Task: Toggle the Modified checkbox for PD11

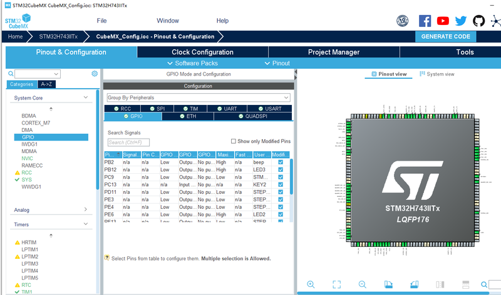Action: [x=281, y=192]
